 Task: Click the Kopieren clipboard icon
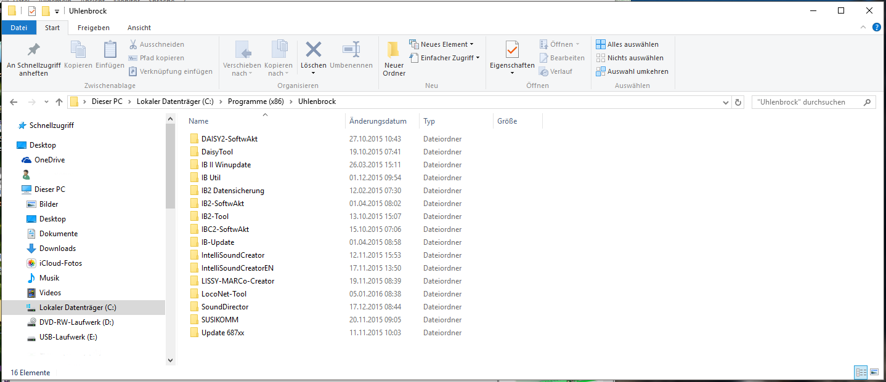[x=78, y=49]
